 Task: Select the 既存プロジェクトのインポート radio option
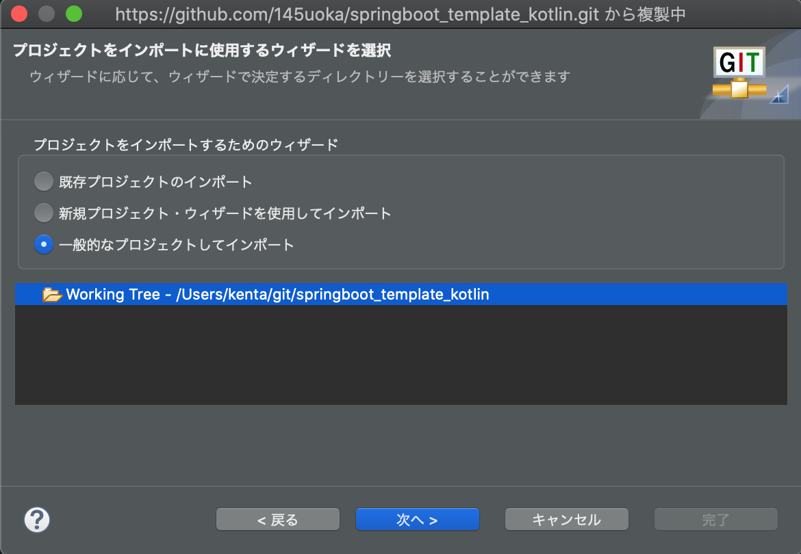point(43,181)
